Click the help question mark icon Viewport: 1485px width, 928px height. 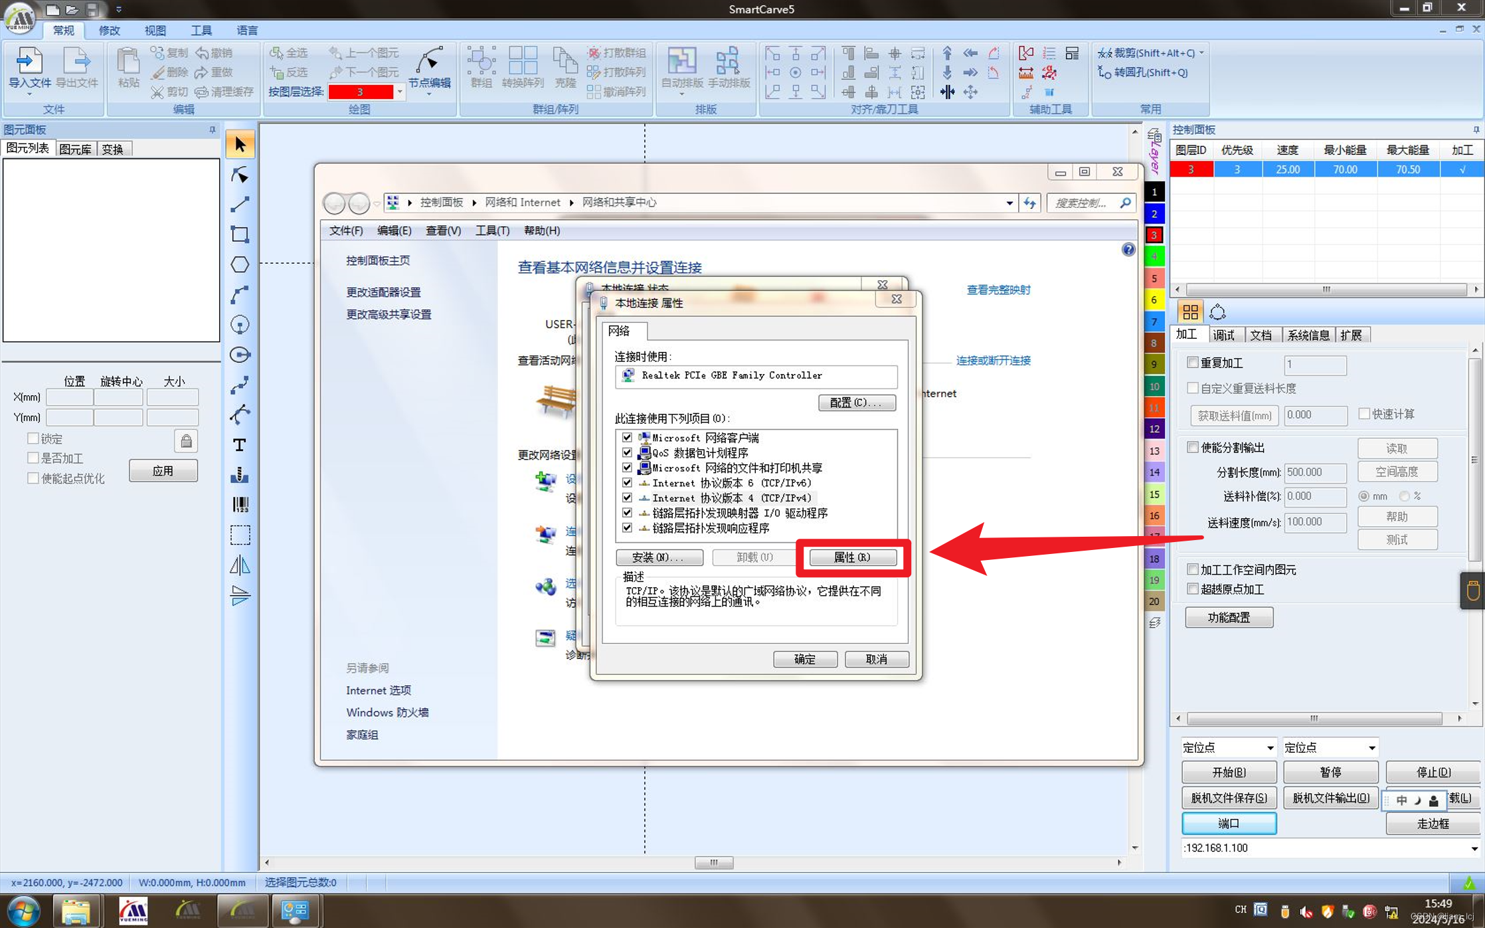tap(1128, 250)
